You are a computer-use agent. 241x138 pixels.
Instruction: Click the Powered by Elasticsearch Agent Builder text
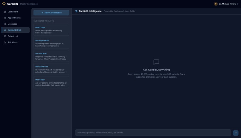coord(119,11)
